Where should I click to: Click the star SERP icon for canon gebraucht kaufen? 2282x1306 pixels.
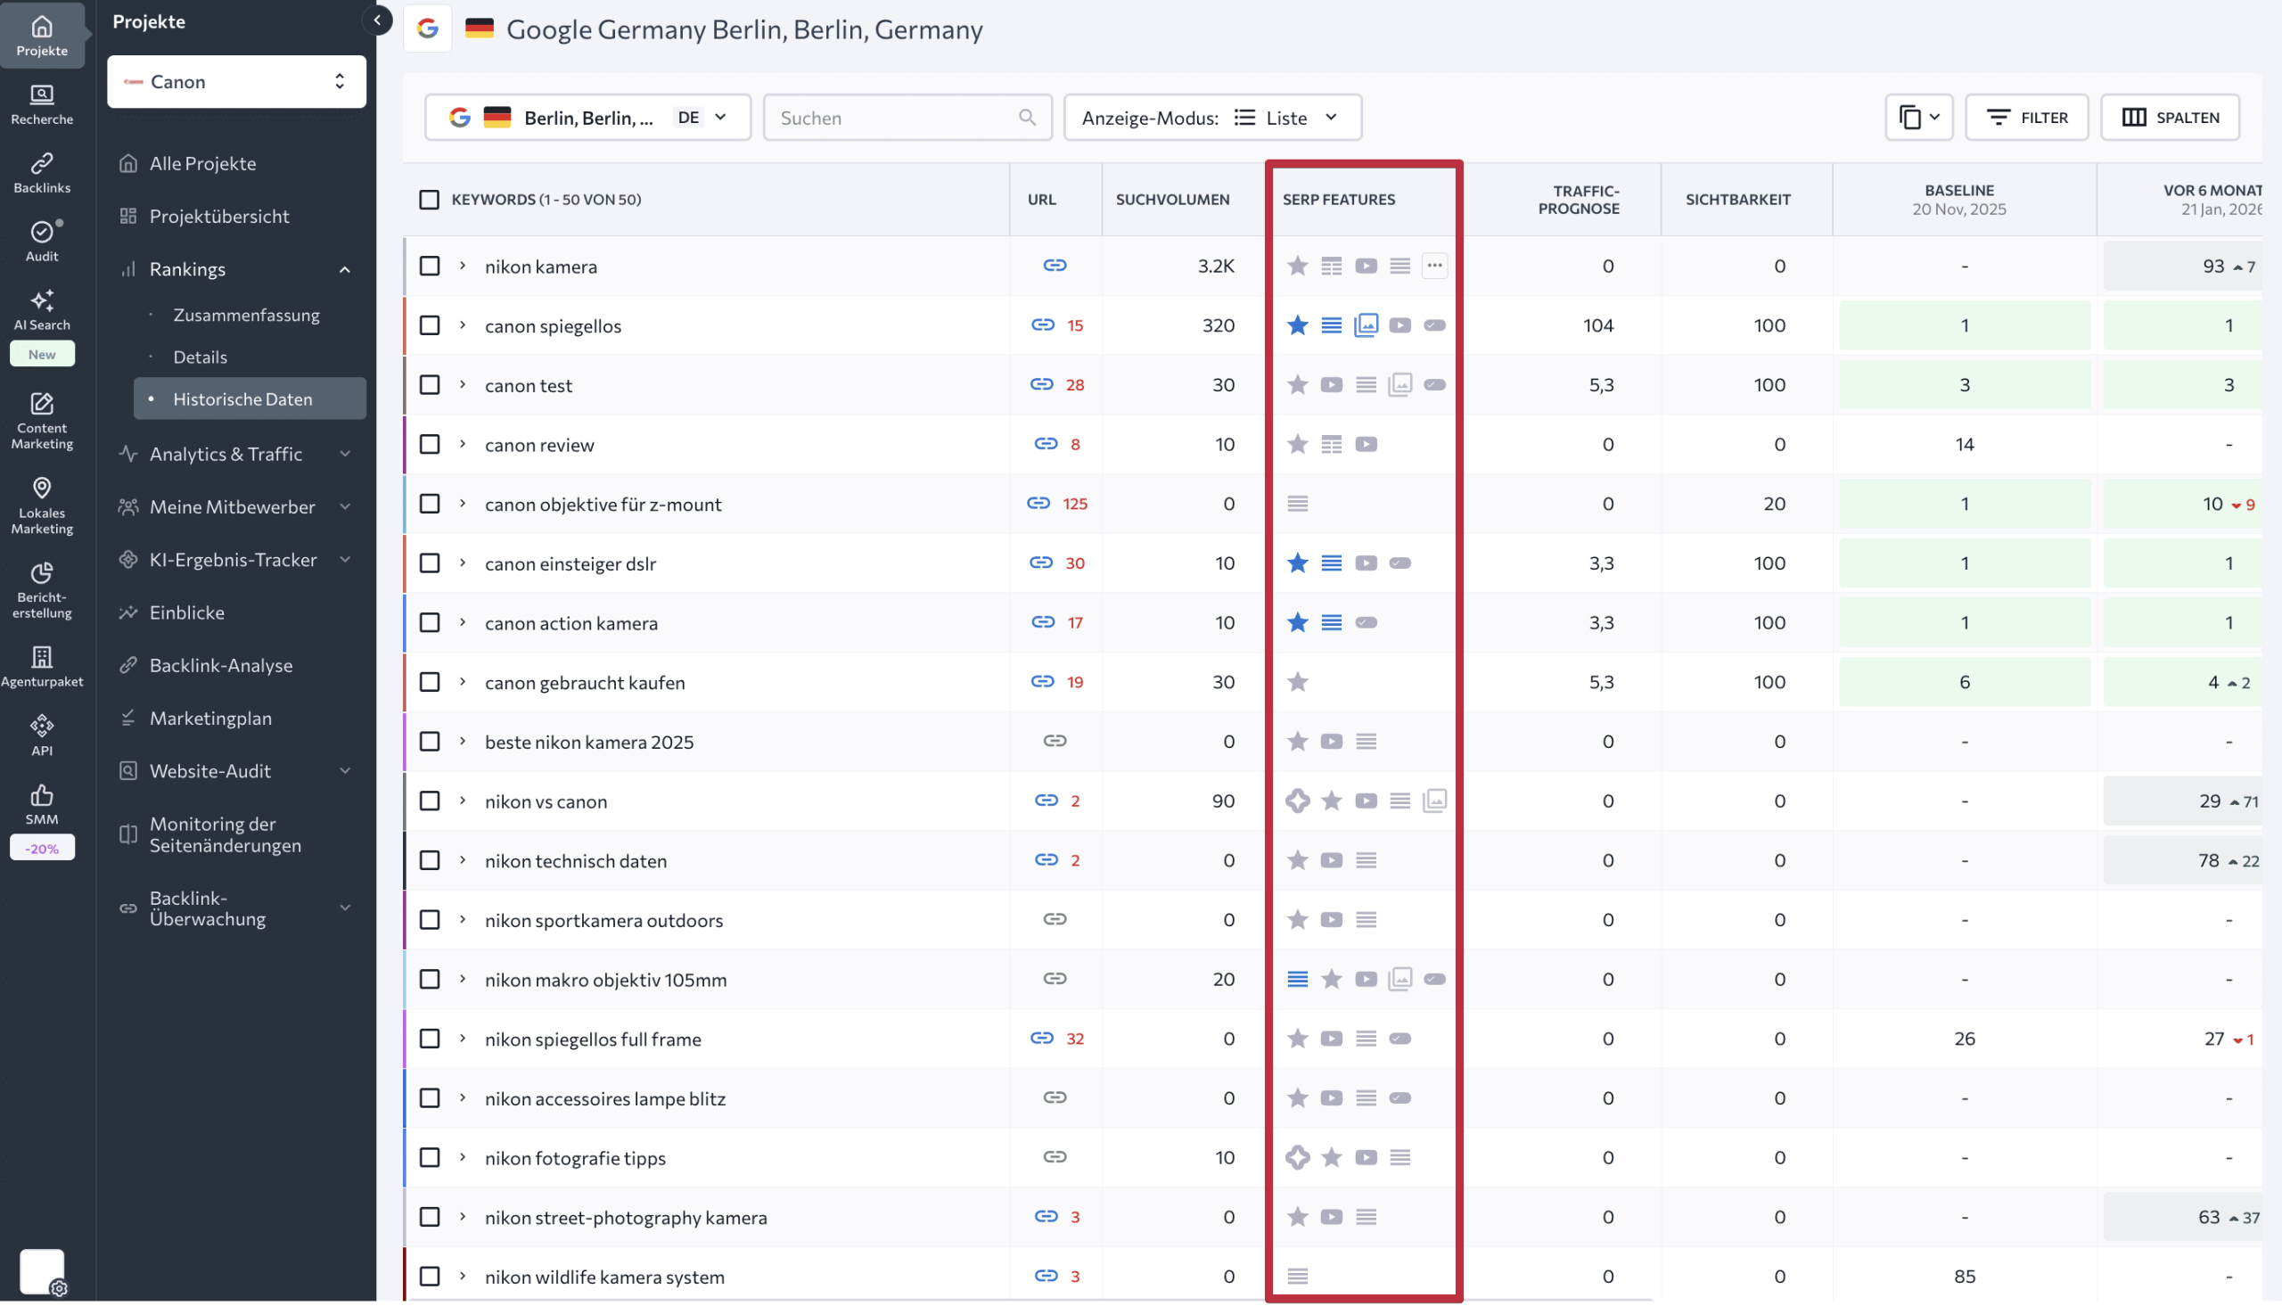[x=1297, y=682]
